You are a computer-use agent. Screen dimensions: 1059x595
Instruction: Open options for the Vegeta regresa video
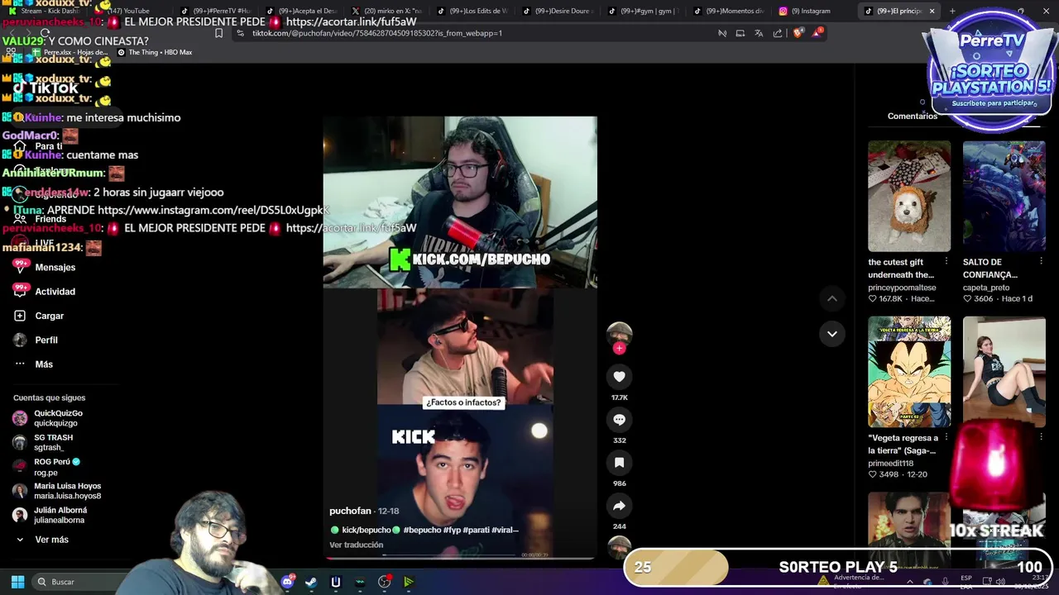(946, 438)
